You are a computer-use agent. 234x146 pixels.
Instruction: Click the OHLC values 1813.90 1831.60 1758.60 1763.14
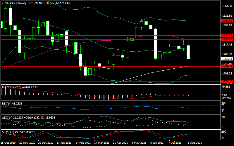pos(49,3)
